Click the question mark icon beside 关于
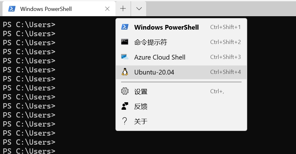296x154 pixels. [x=125, y=121]
